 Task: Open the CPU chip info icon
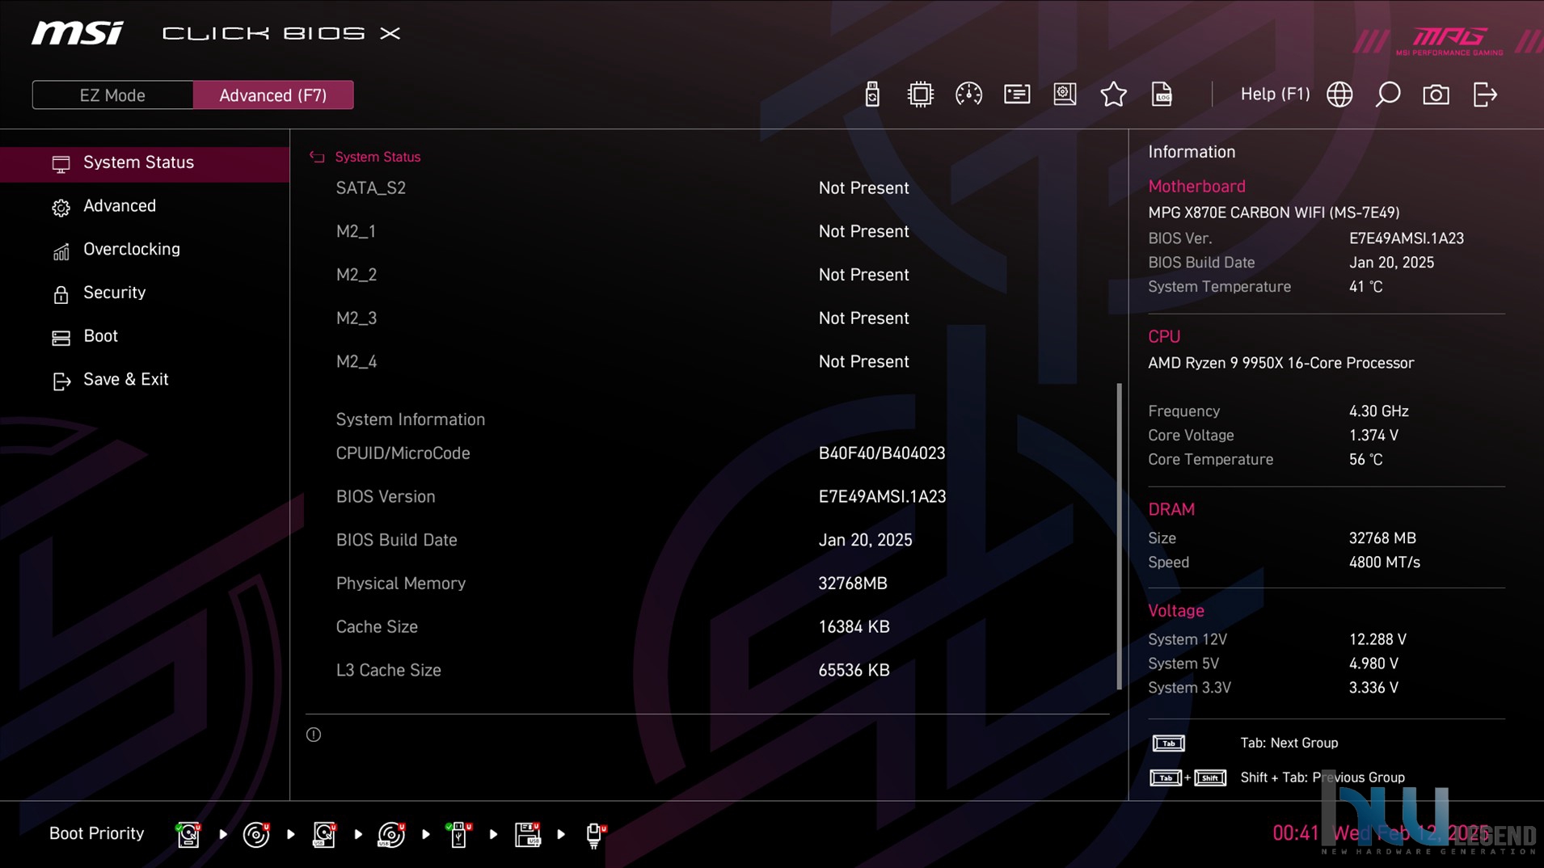(920, 95)
